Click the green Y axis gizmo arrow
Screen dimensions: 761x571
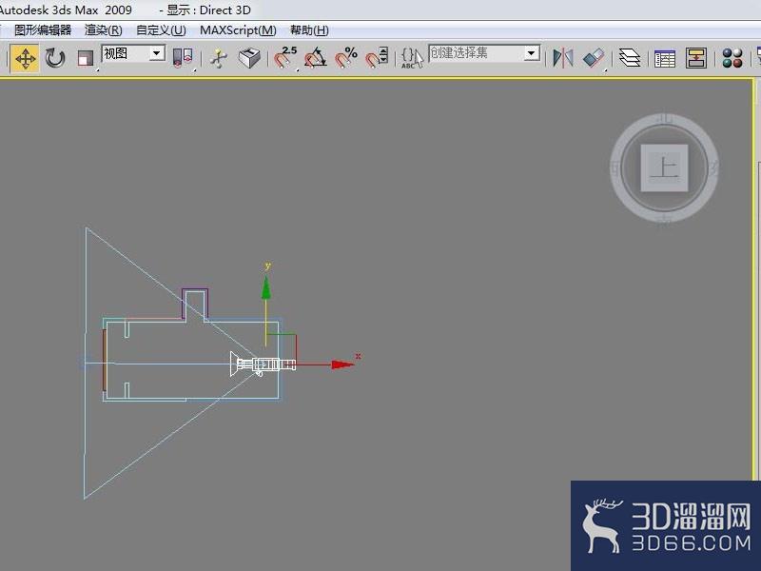[x=266, y=288]
